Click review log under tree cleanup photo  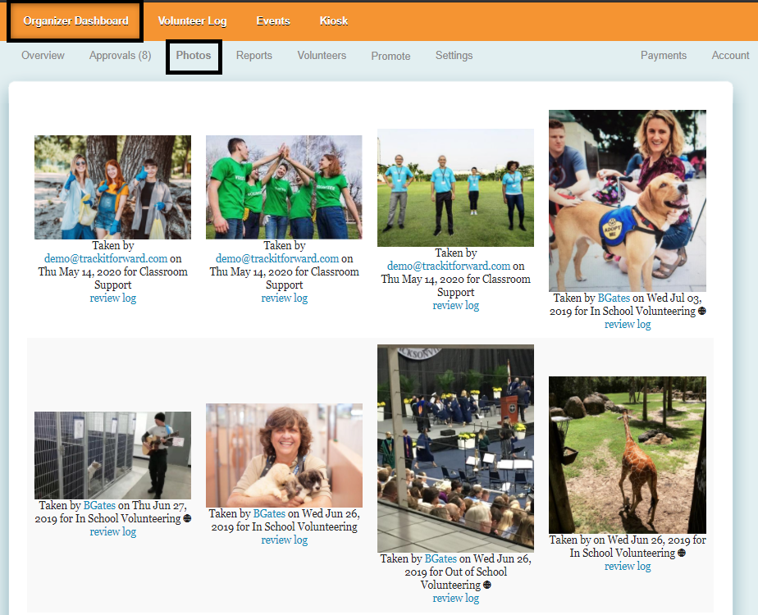click(x=112, y=298)
